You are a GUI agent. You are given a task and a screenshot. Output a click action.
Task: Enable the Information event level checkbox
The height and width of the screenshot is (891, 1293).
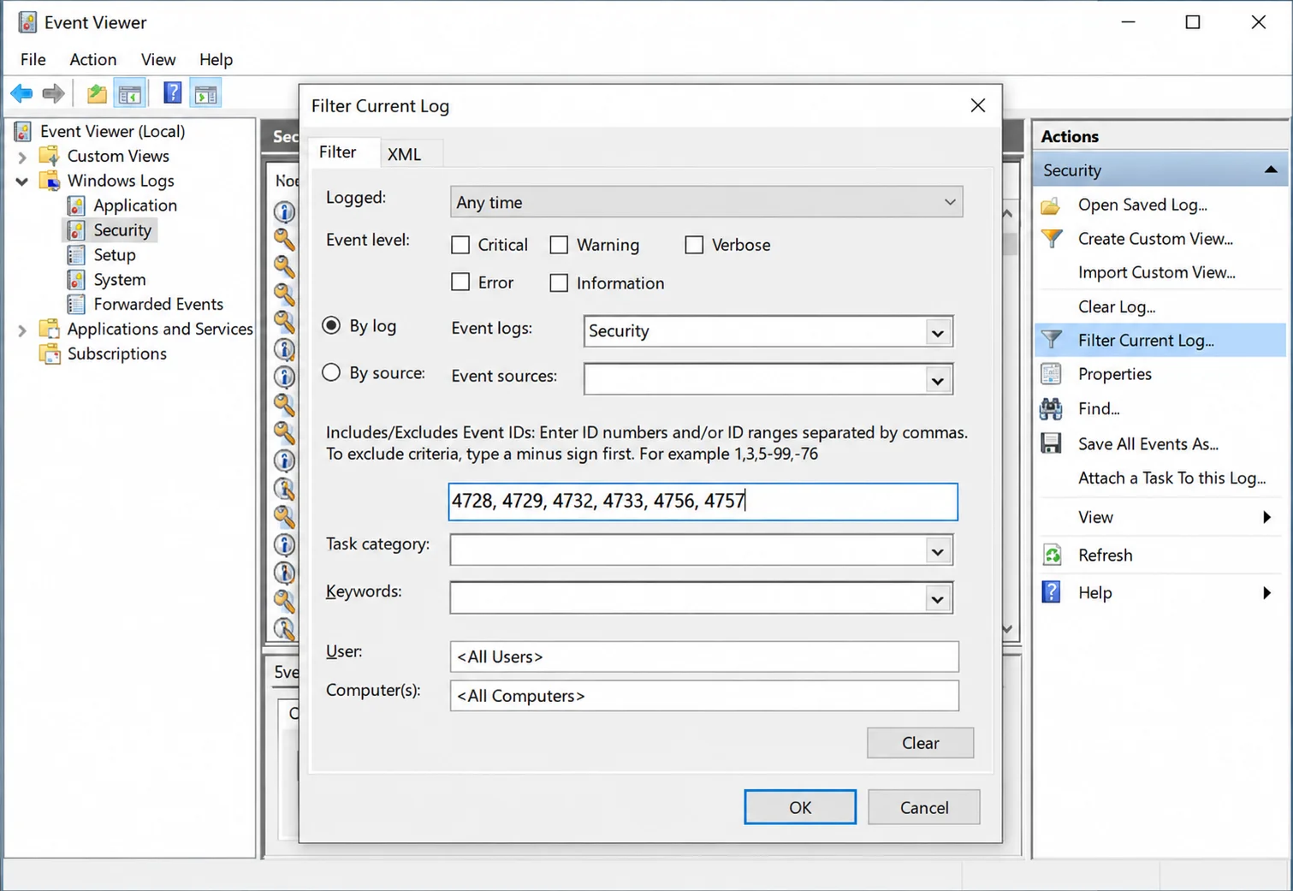point(559,282)
